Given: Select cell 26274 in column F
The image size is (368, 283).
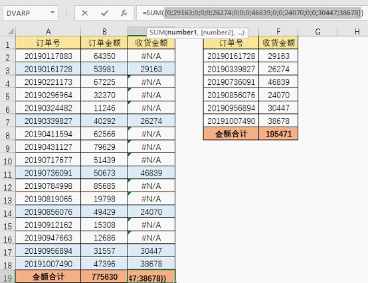Looking at the screenshot, I should pos(278,69).
